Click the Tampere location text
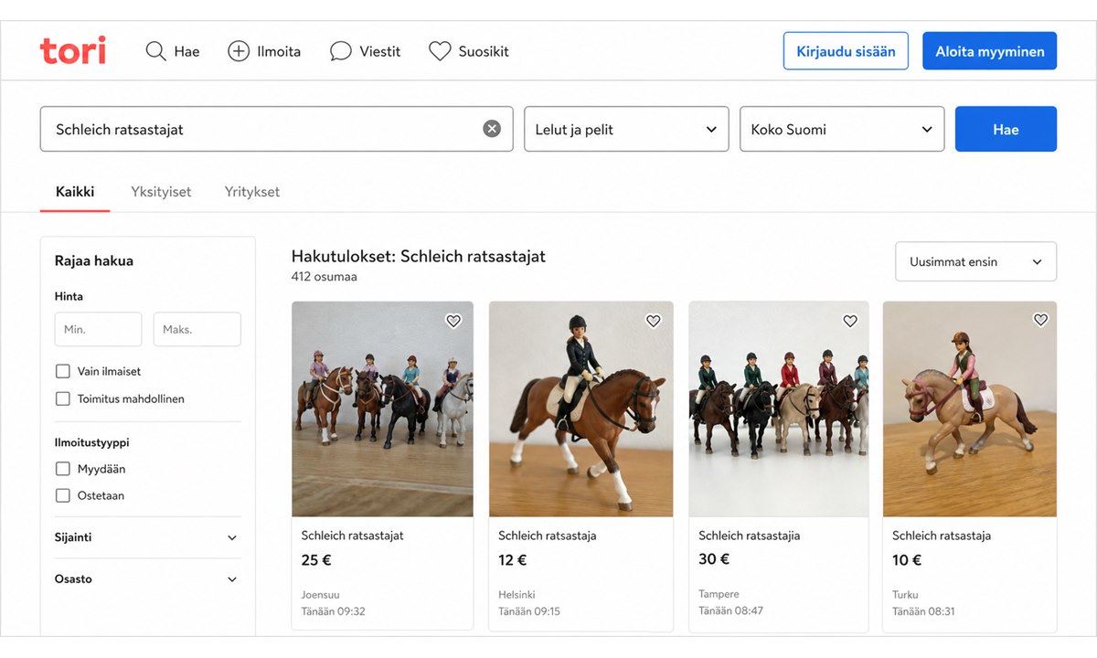The width and height of the screenshot is (1097, 658). (719, 594)
